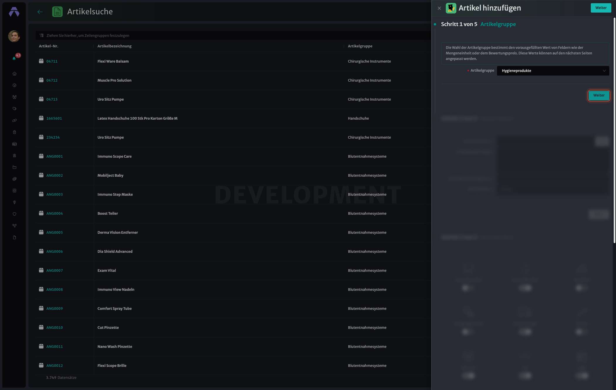Open article link ANG0012

click(54, 365)
